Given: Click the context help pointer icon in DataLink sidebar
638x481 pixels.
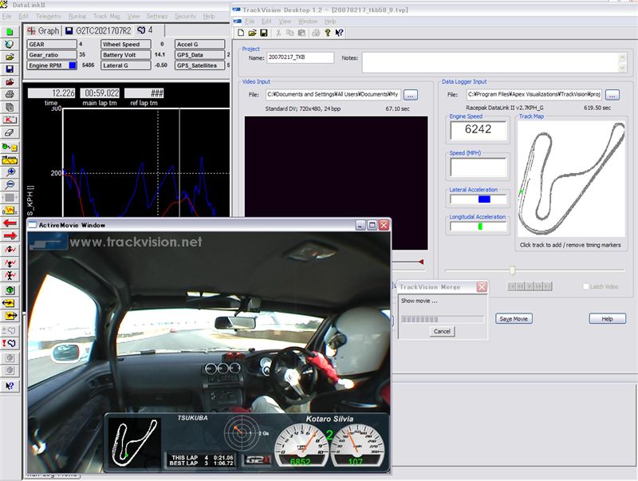Looking at the screenshot, I should [x=10, y=386].
